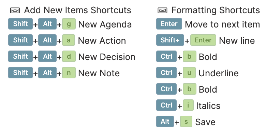This screenshot has height=135, width=266.
Task: Click the Shift key in New Agenda row
Action: [x=20, y=24]
